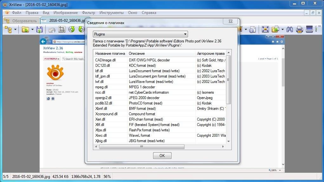This screenshot has width=324, height=182.
Task: Click the 425.54 Кб file size status
Action: click(x=60, y=177)
